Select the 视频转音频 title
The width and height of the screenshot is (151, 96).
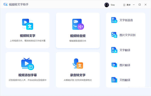[78, 36]
